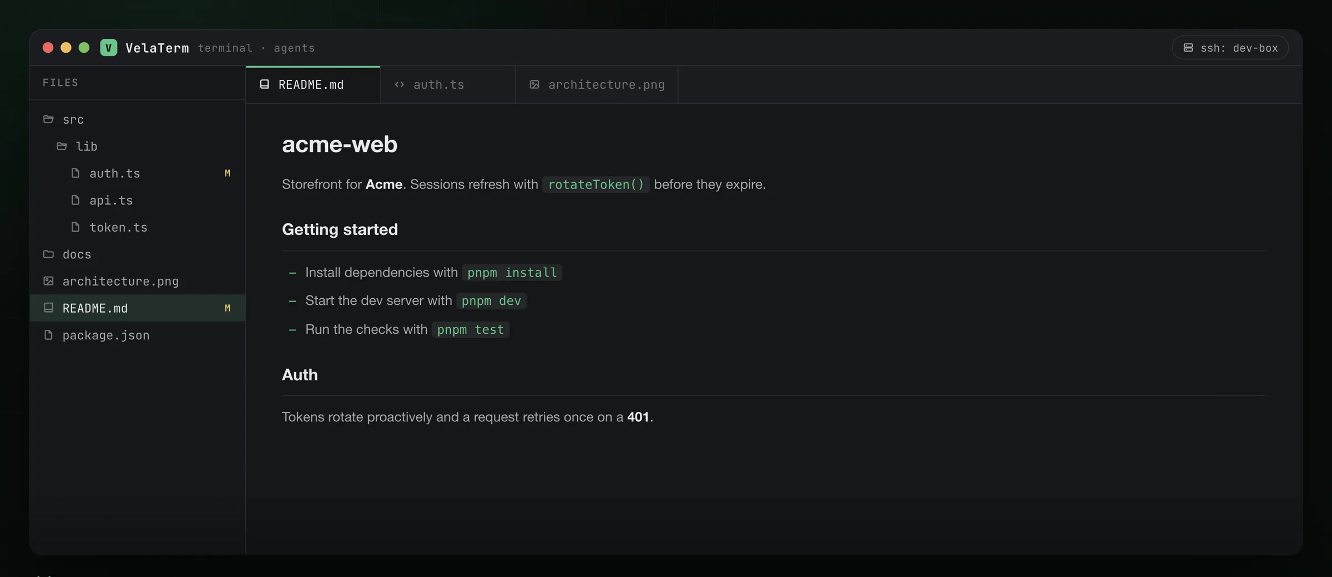Click the red close window button
Screen dimensions: 1332x577
point(48,48)
